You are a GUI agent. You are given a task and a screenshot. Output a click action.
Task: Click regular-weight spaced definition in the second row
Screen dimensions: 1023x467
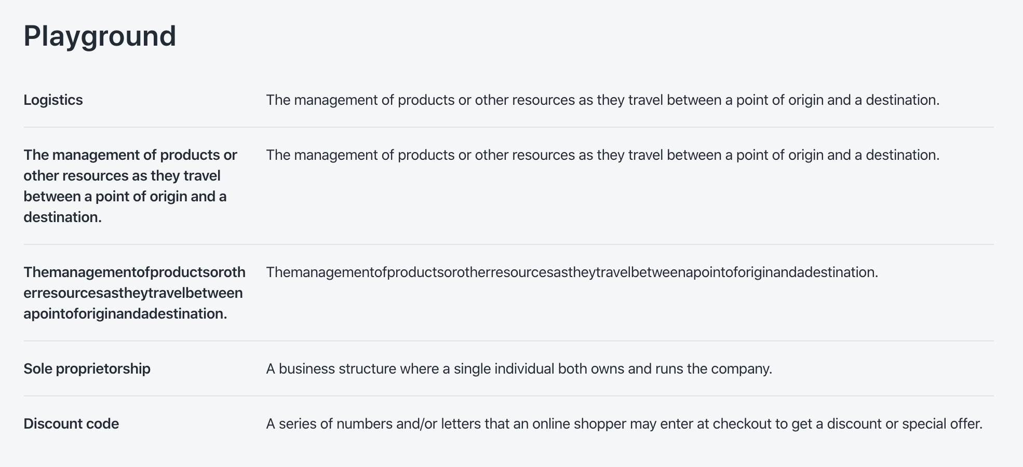(602, 155)
